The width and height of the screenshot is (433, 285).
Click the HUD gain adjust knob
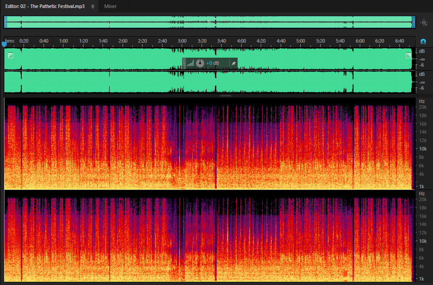click(200, 63)
